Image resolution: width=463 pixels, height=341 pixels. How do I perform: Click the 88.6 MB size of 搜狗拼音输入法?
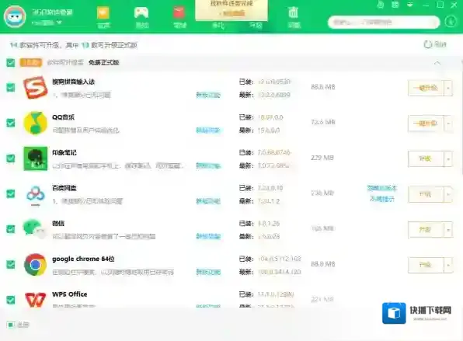[323, 87]
